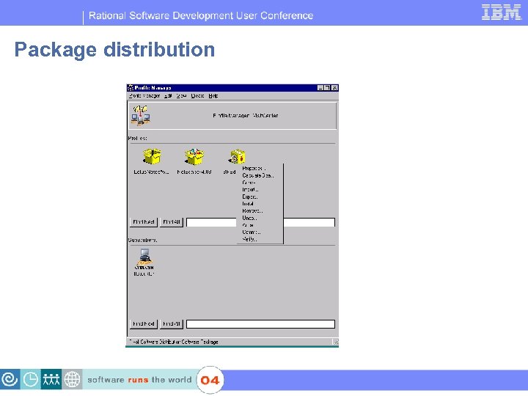
Task: Open the Edit menu
Action: [x=168, y=96]
